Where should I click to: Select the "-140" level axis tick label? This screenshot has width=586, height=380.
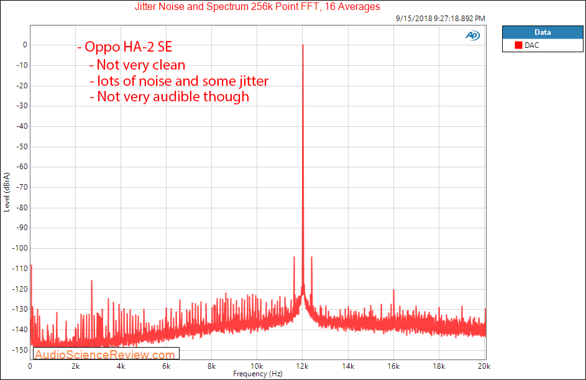pos(20,330)
